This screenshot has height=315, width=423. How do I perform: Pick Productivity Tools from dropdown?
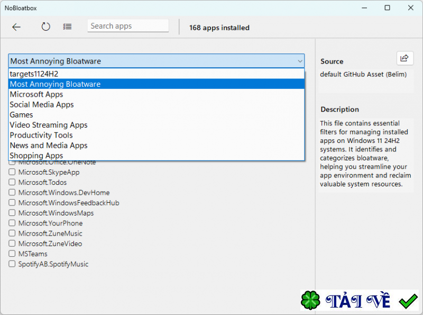[x=157, y=135]
